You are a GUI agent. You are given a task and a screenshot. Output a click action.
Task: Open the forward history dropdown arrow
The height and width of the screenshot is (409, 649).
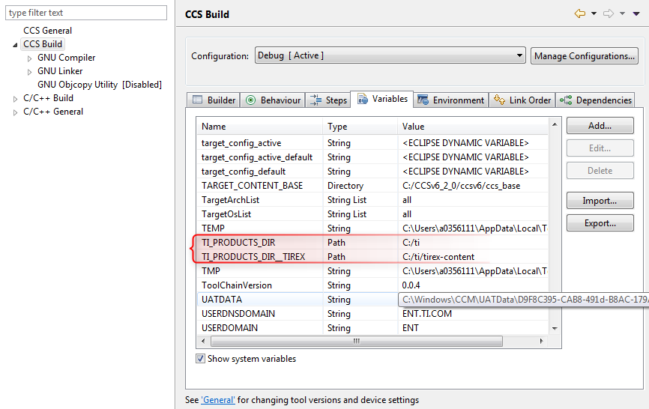point(622,13)
